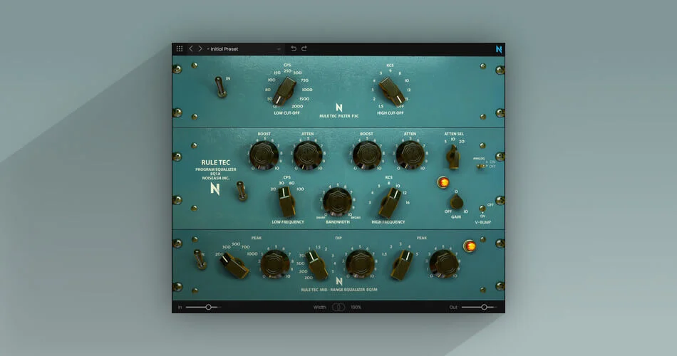Click the Width 100% value
The height and width of the screenshot is (356, 677).
[x=356, y=308]
